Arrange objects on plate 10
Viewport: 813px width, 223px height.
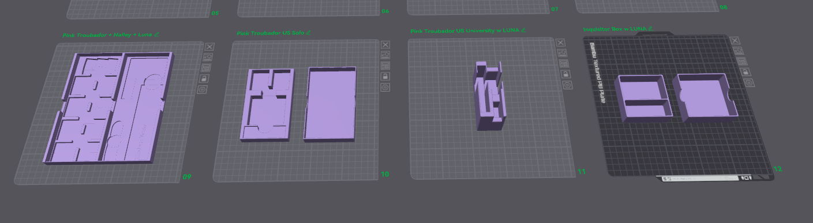point(385,65)
